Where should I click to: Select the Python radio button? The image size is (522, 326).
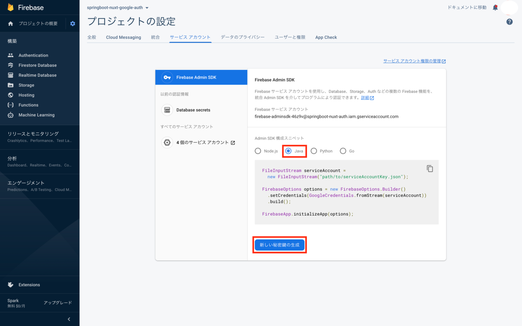pos(314,151)
